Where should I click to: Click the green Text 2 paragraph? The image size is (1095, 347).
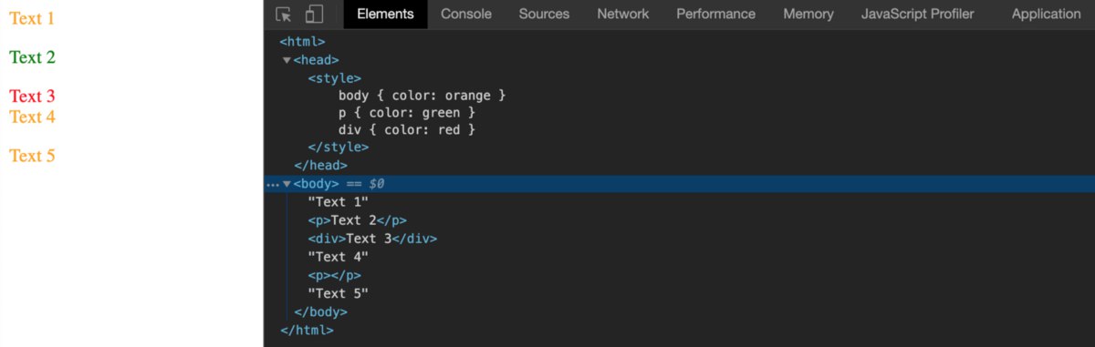click(x=33, y=57)
